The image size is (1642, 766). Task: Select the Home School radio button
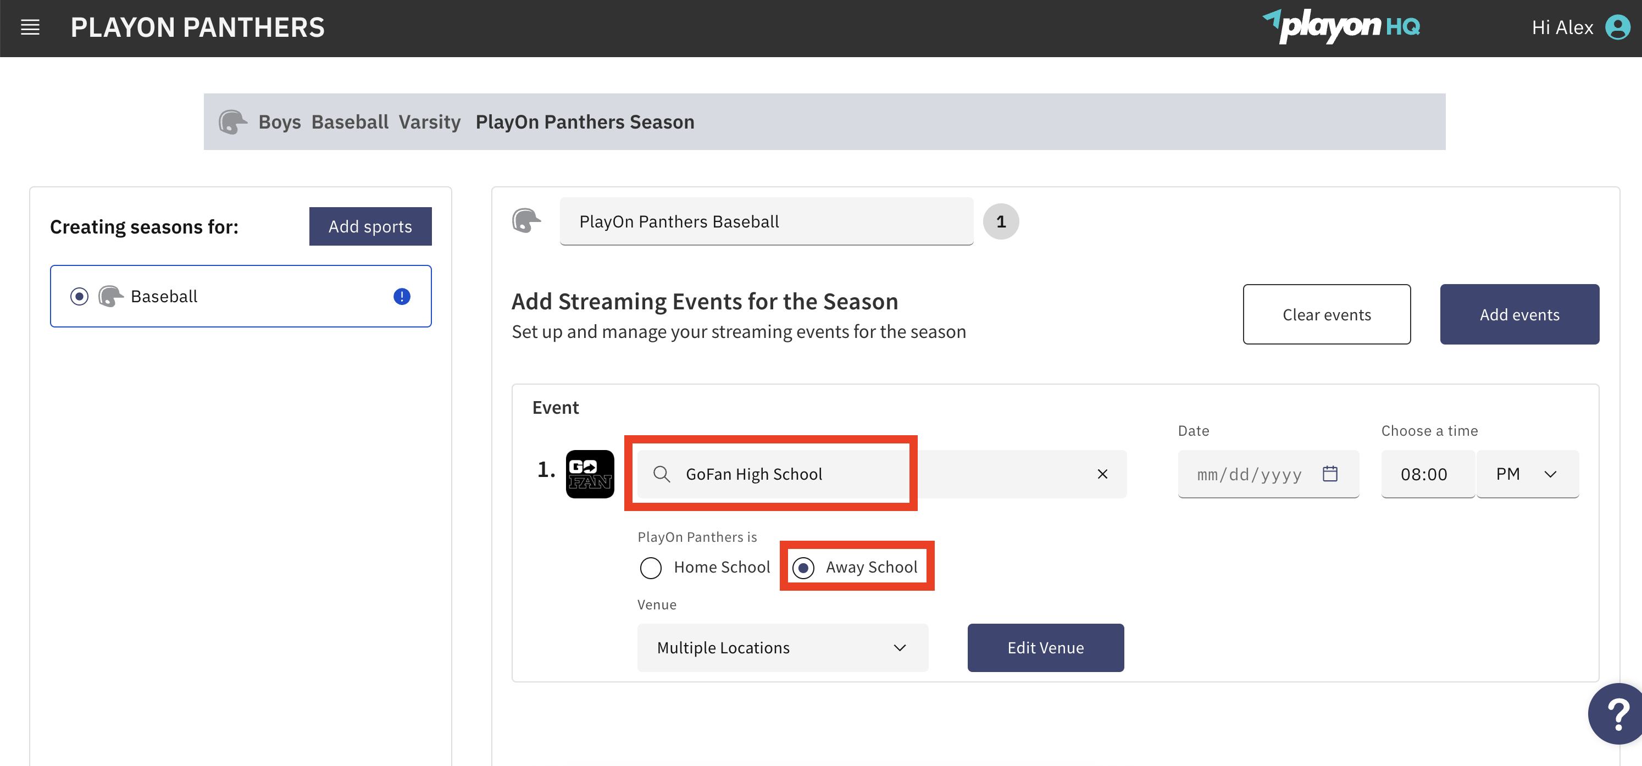pos(651,567)
